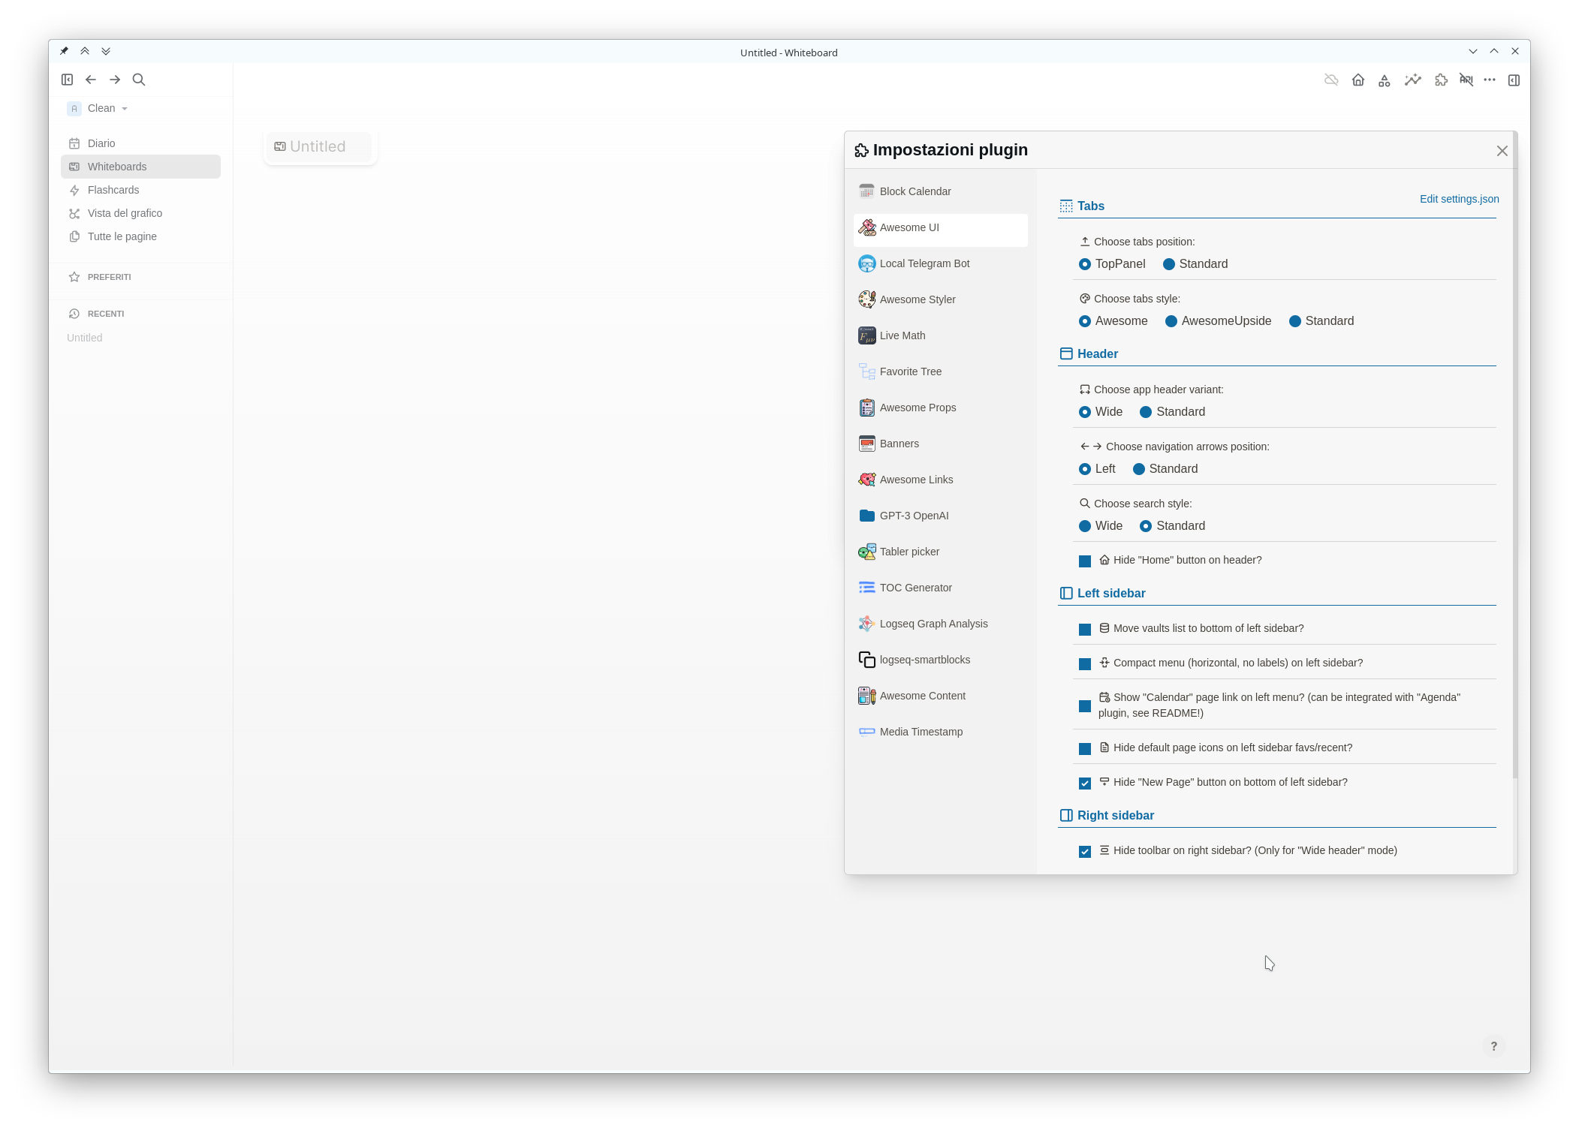Image resolution: width=1579 pixels, height=1131 pixels.
Task: Switch to the Tabler picker plugin settings
Action: [909, 551]
